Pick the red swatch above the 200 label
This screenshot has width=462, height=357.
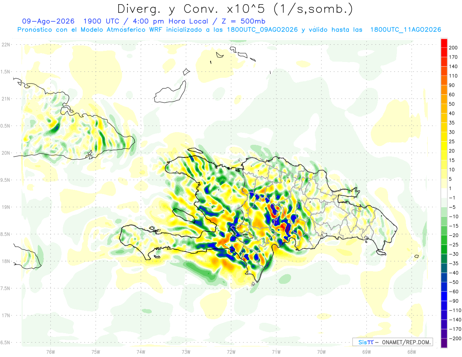click(x=444, y=43)
